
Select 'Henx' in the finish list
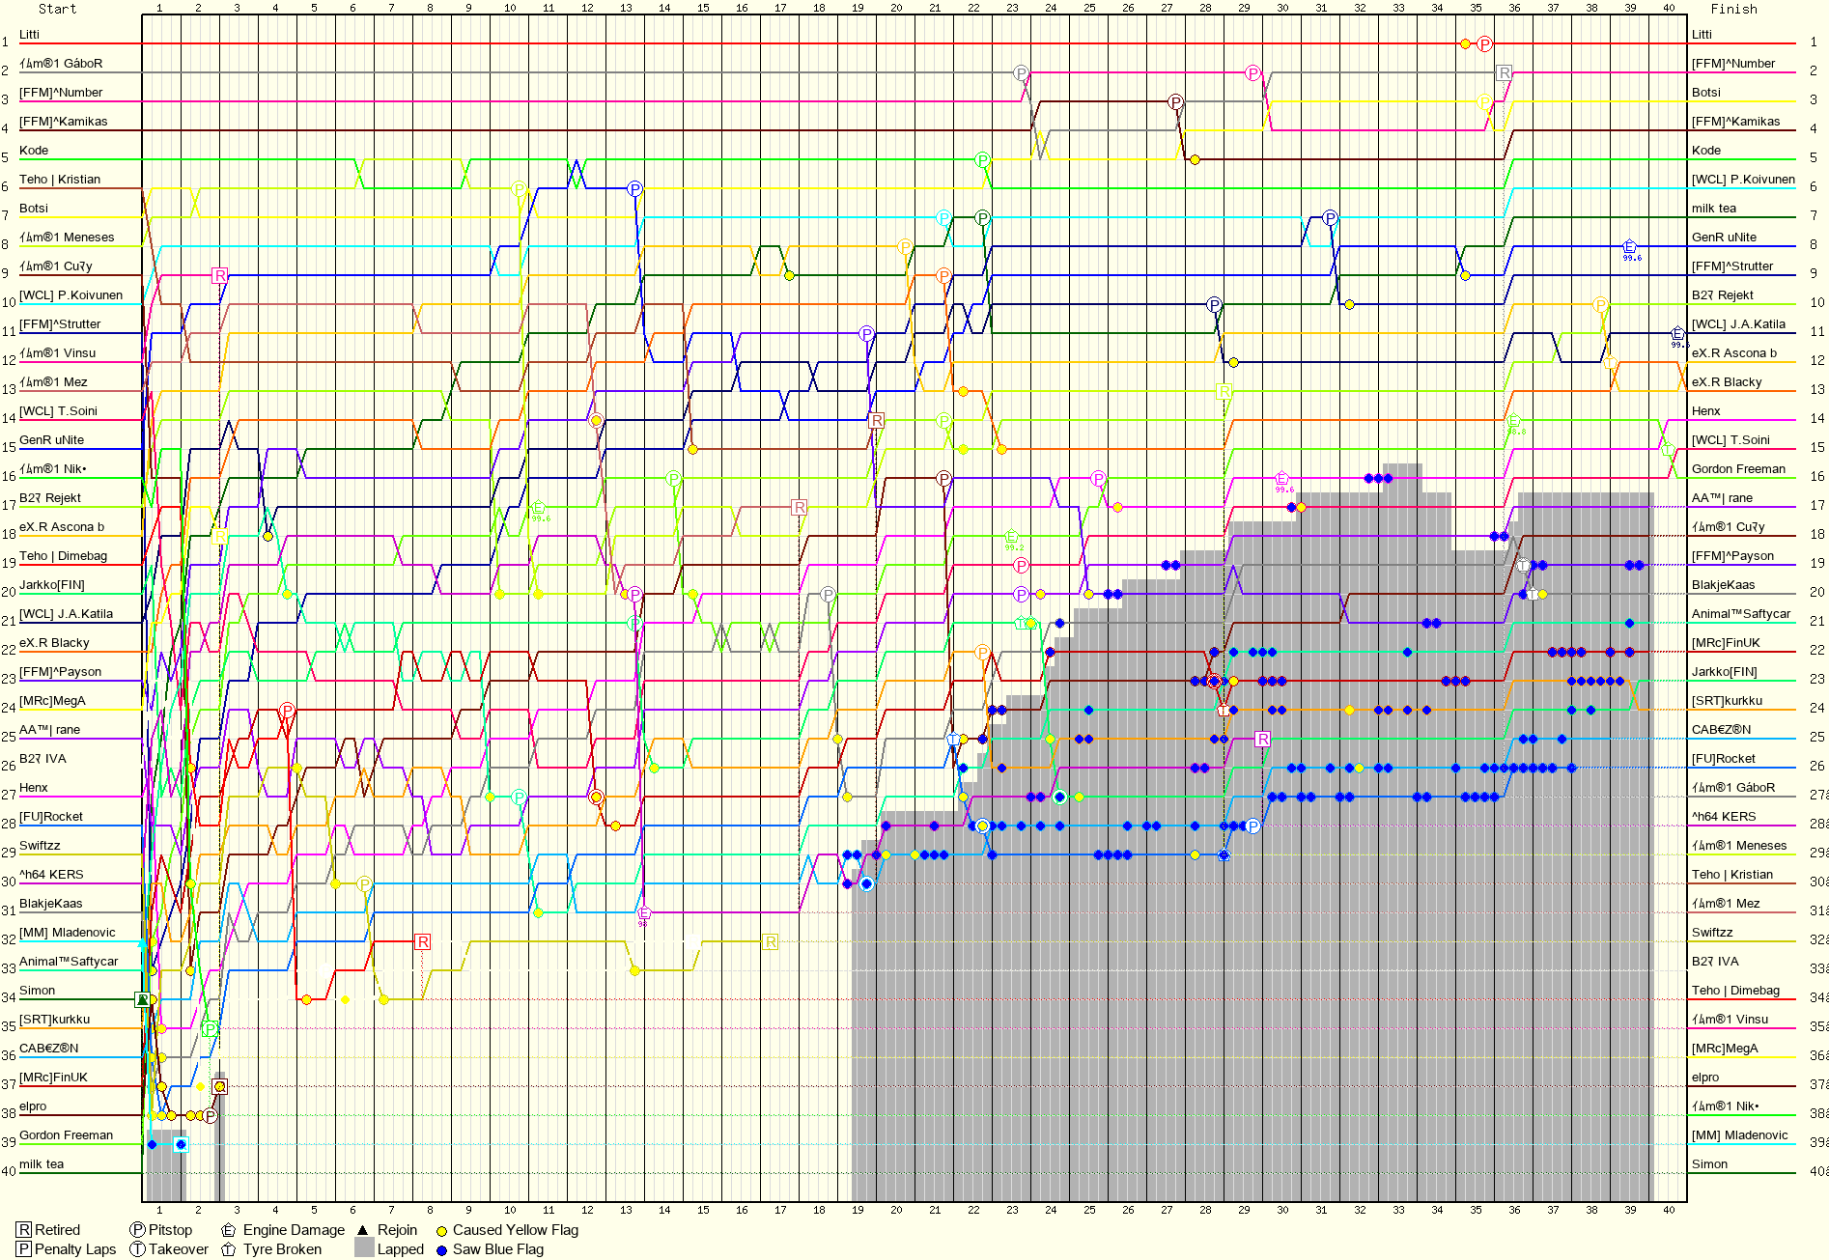(1706, 411)
